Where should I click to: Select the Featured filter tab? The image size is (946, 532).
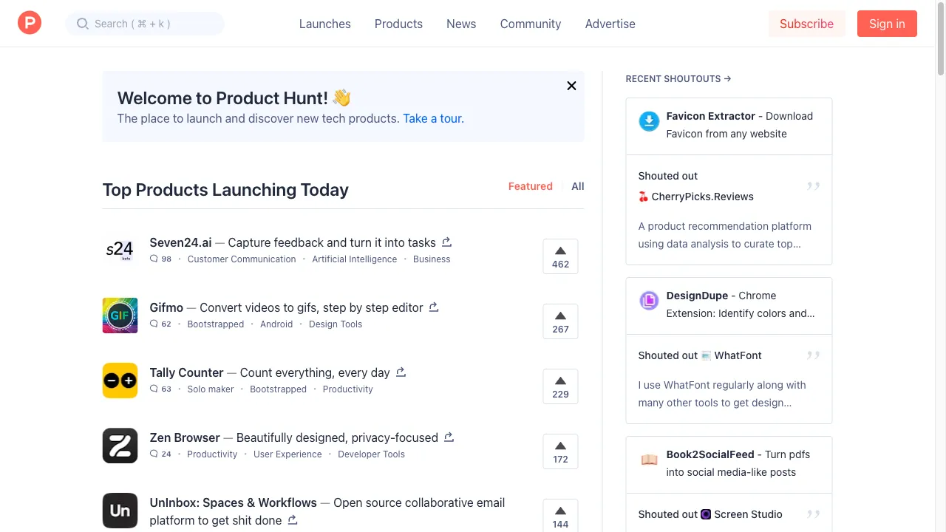pyautogui.click(x=531, y=186)
